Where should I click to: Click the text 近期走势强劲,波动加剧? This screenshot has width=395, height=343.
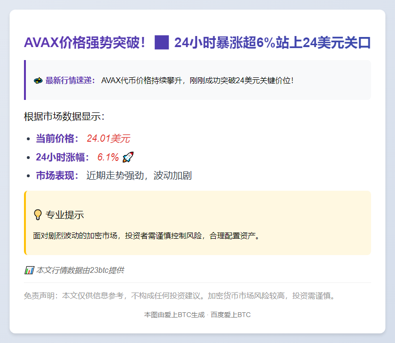pos(139,175)
